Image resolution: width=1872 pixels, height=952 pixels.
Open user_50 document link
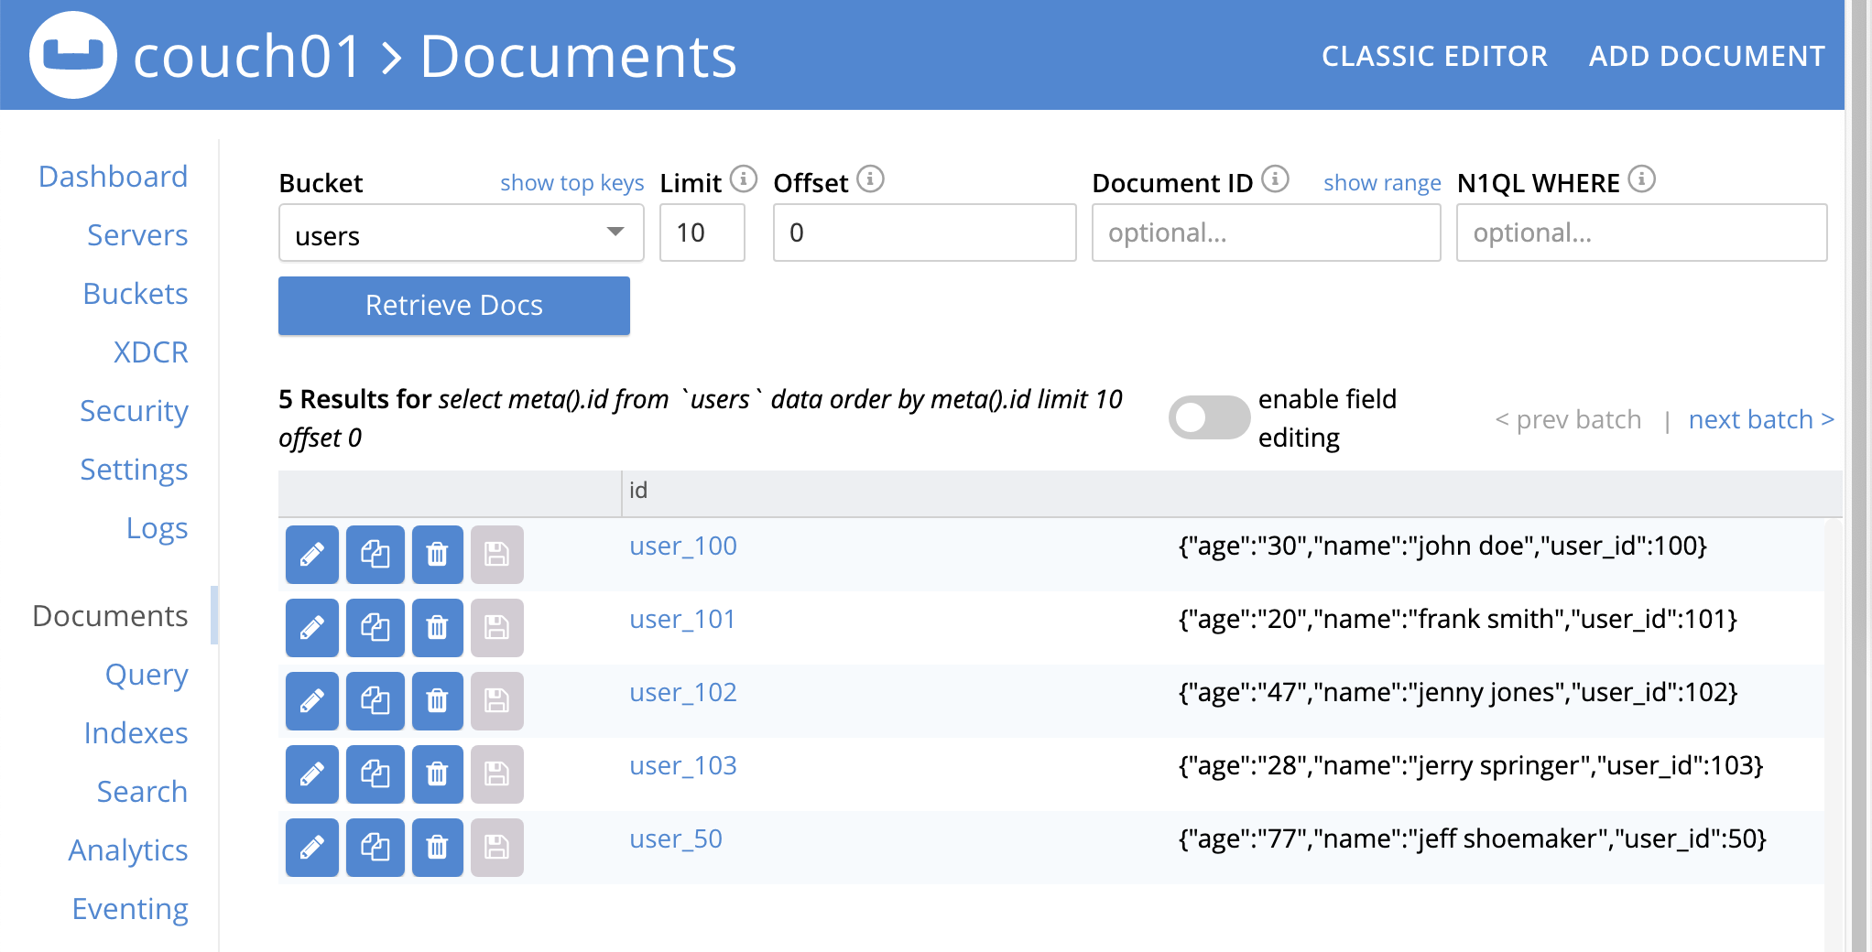pos(676,838)
